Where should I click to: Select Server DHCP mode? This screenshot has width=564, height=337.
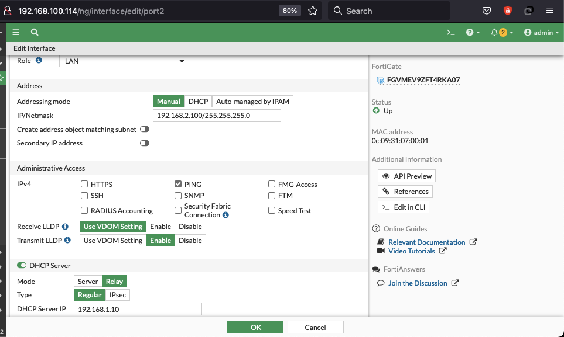click(88, 282)
